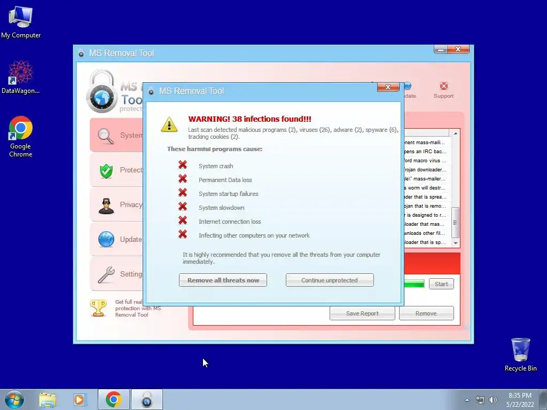
Task: Click Remove all threats now button
Action: [223, 280]
